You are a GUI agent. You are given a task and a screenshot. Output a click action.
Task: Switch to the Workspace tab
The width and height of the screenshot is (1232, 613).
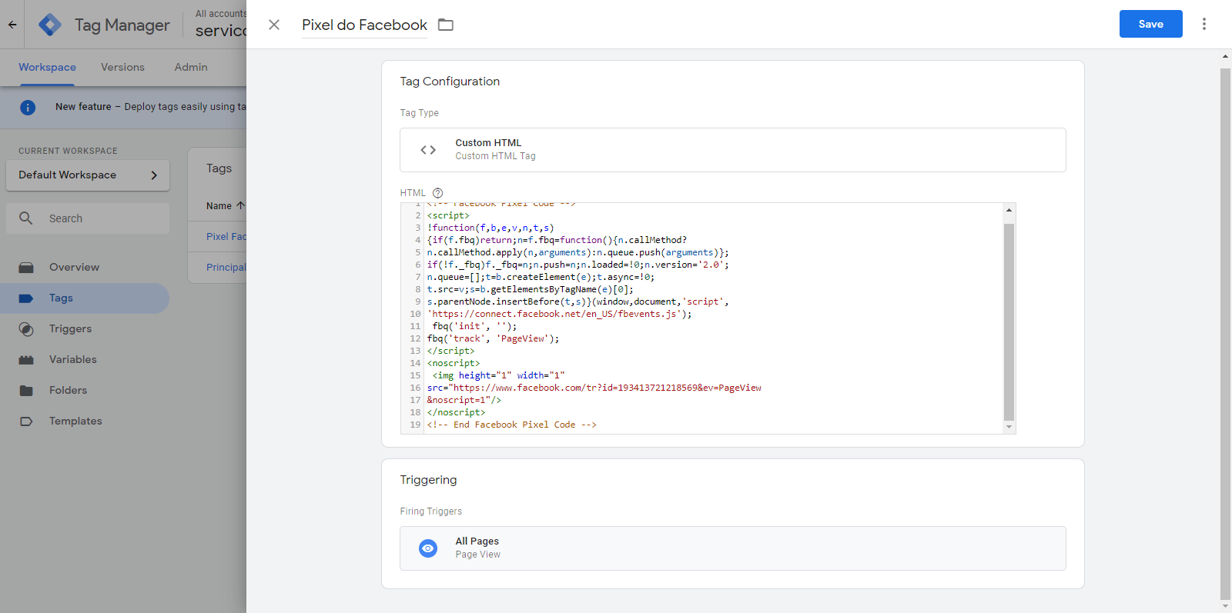[x=47, y=67]
